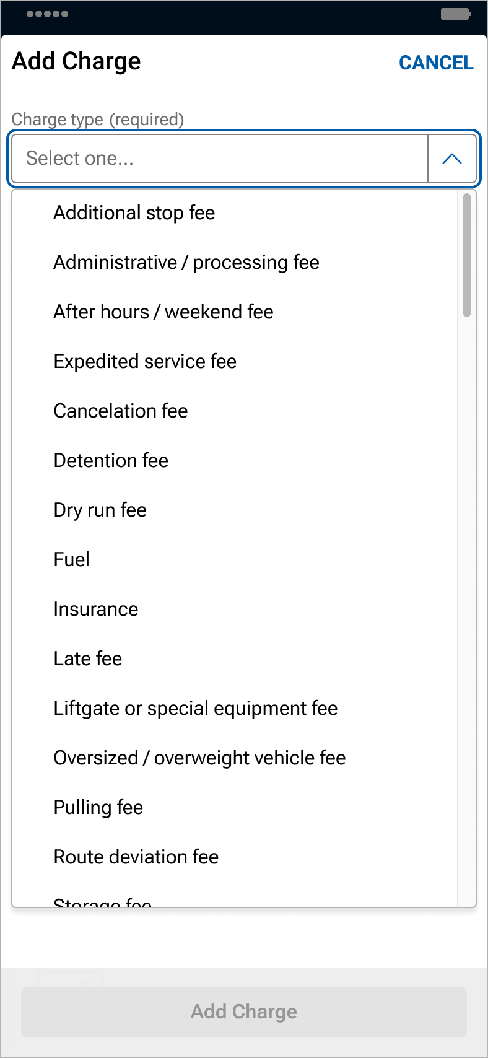Select Fuel charge type

point(72,560)
